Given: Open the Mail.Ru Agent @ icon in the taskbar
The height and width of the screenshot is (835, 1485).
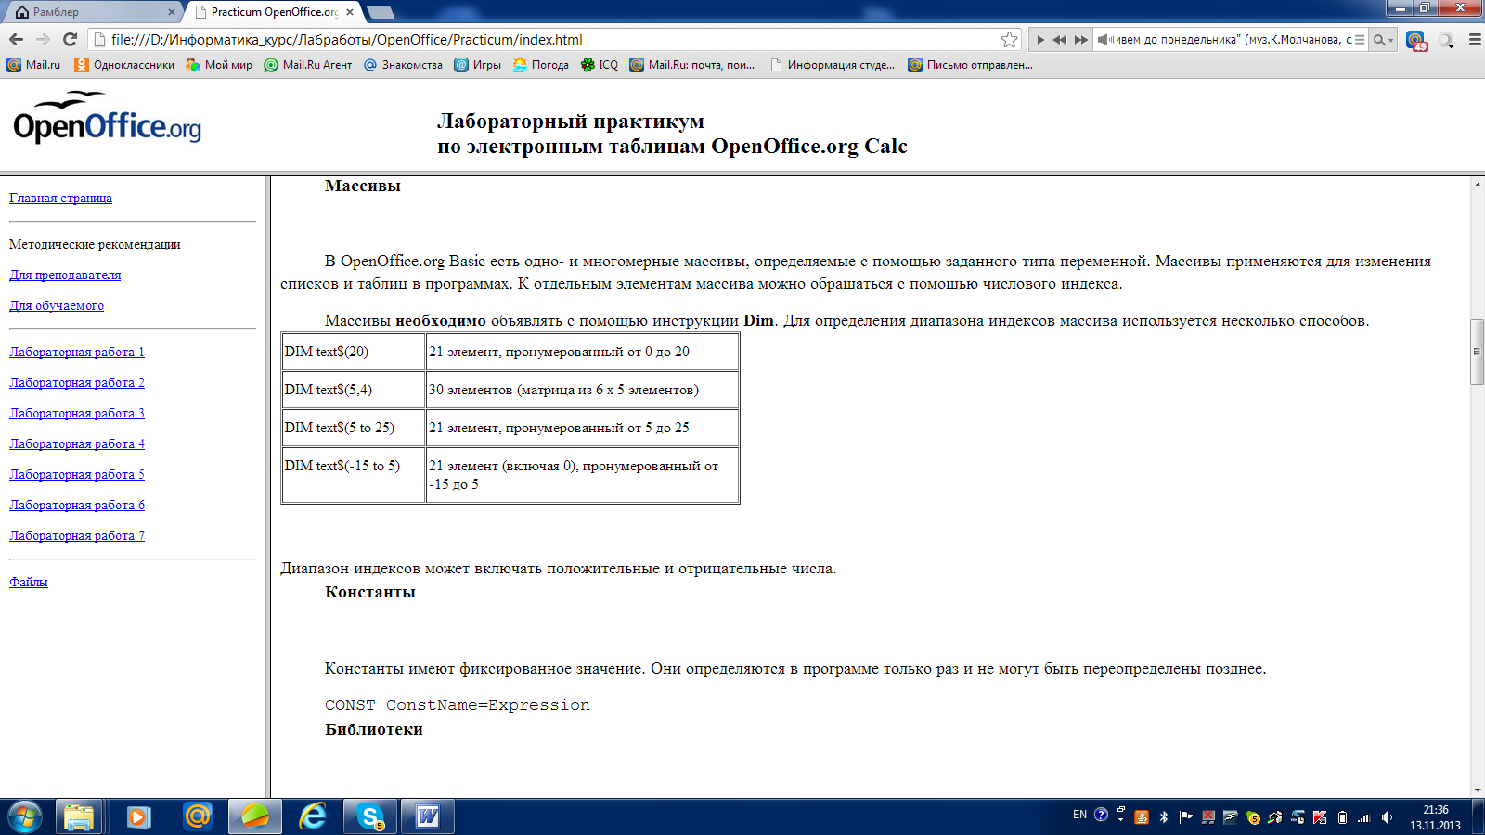Looking at the screenshot, I should tap(197, 817).
